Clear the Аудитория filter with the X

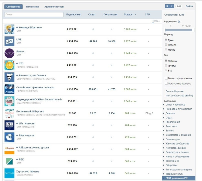coord(179,22)
